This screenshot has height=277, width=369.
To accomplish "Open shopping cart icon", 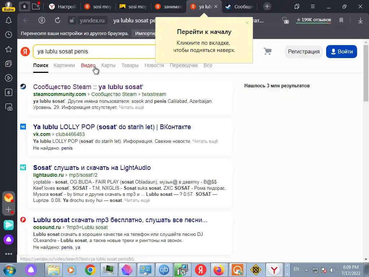I will tap(268, 51).
